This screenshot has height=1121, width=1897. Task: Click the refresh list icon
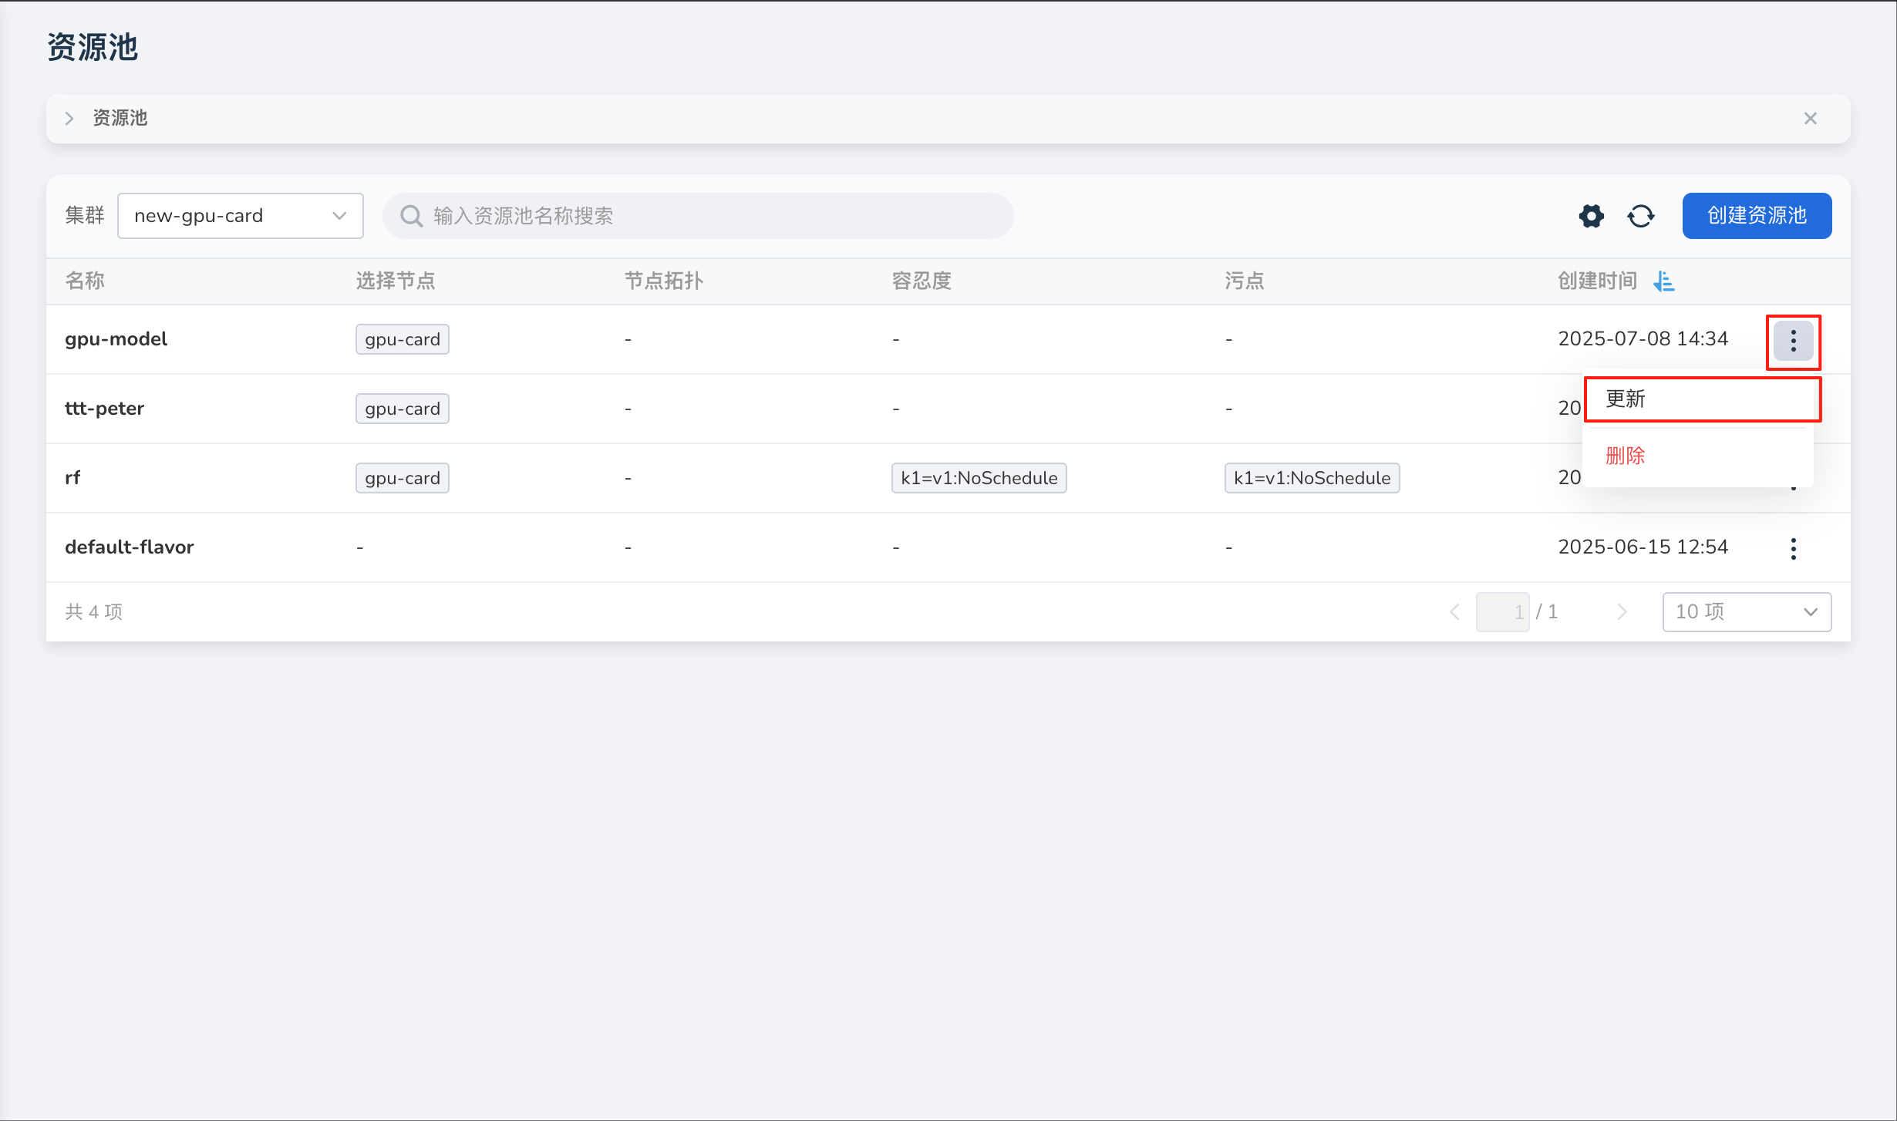(x=1640, y=216)
